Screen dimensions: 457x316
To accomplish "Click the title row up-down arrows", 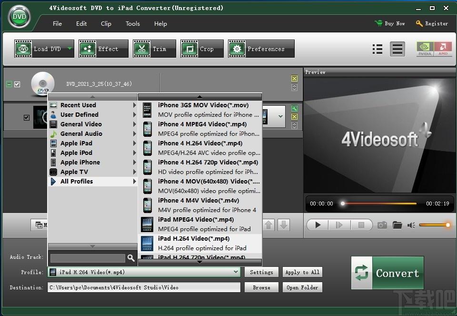I will point(294,125).
